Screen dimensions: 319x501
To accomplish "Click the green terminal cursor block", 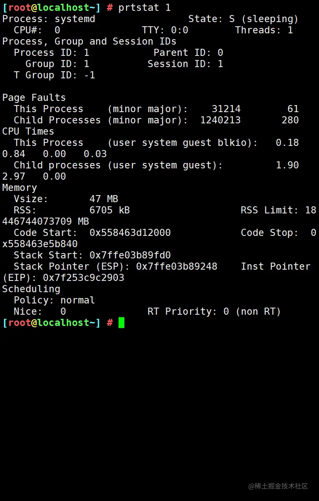I will [x=121, y=323].
